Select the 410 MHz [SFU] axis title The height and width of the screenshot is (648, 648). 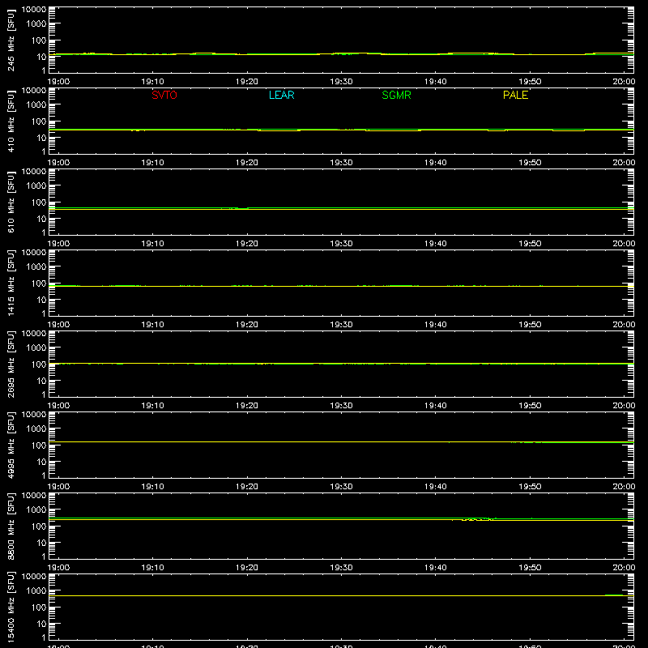pyautogui.click(x=11, y=122)
